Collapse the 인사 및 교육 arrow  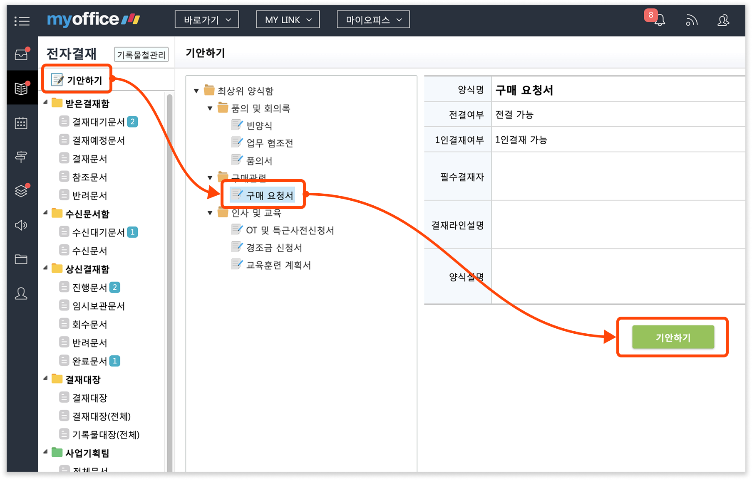coord(210,213)
